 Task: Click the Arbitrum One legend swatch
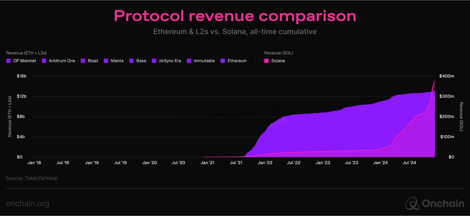[x=44, y=61]
